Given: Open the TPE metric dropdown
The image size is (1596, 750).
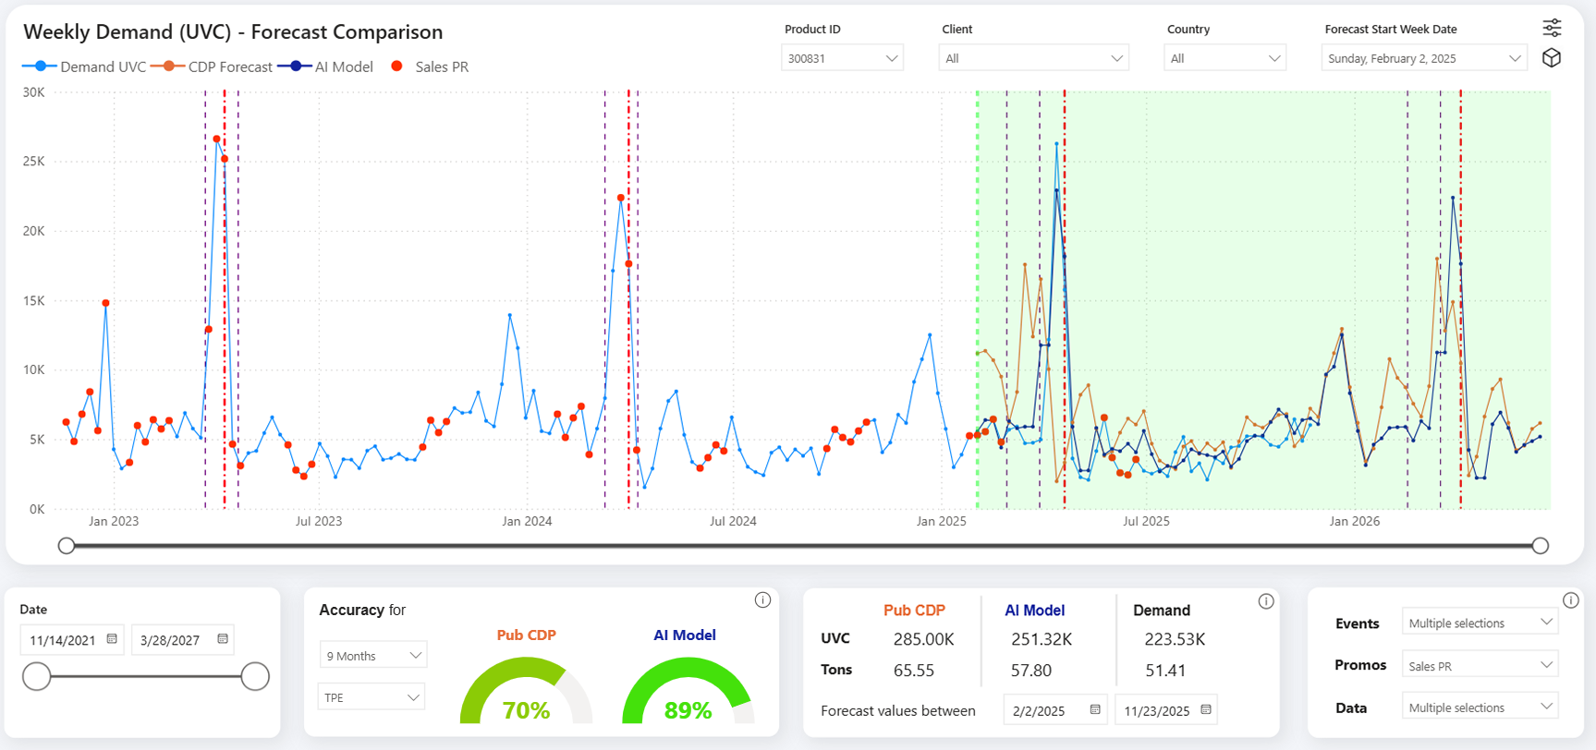Looking at the screenshot, I should (x=372, y=697).
